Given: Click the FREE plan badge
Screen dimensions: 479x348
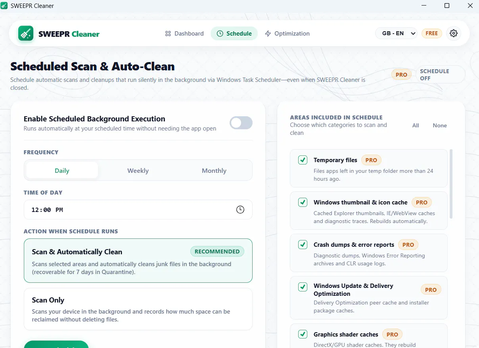Looking at the screenshot, I should pyautogui.click(x=431, y=34).
